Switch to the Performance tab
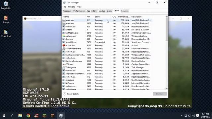The image size is (212, 119). (79, 11)
